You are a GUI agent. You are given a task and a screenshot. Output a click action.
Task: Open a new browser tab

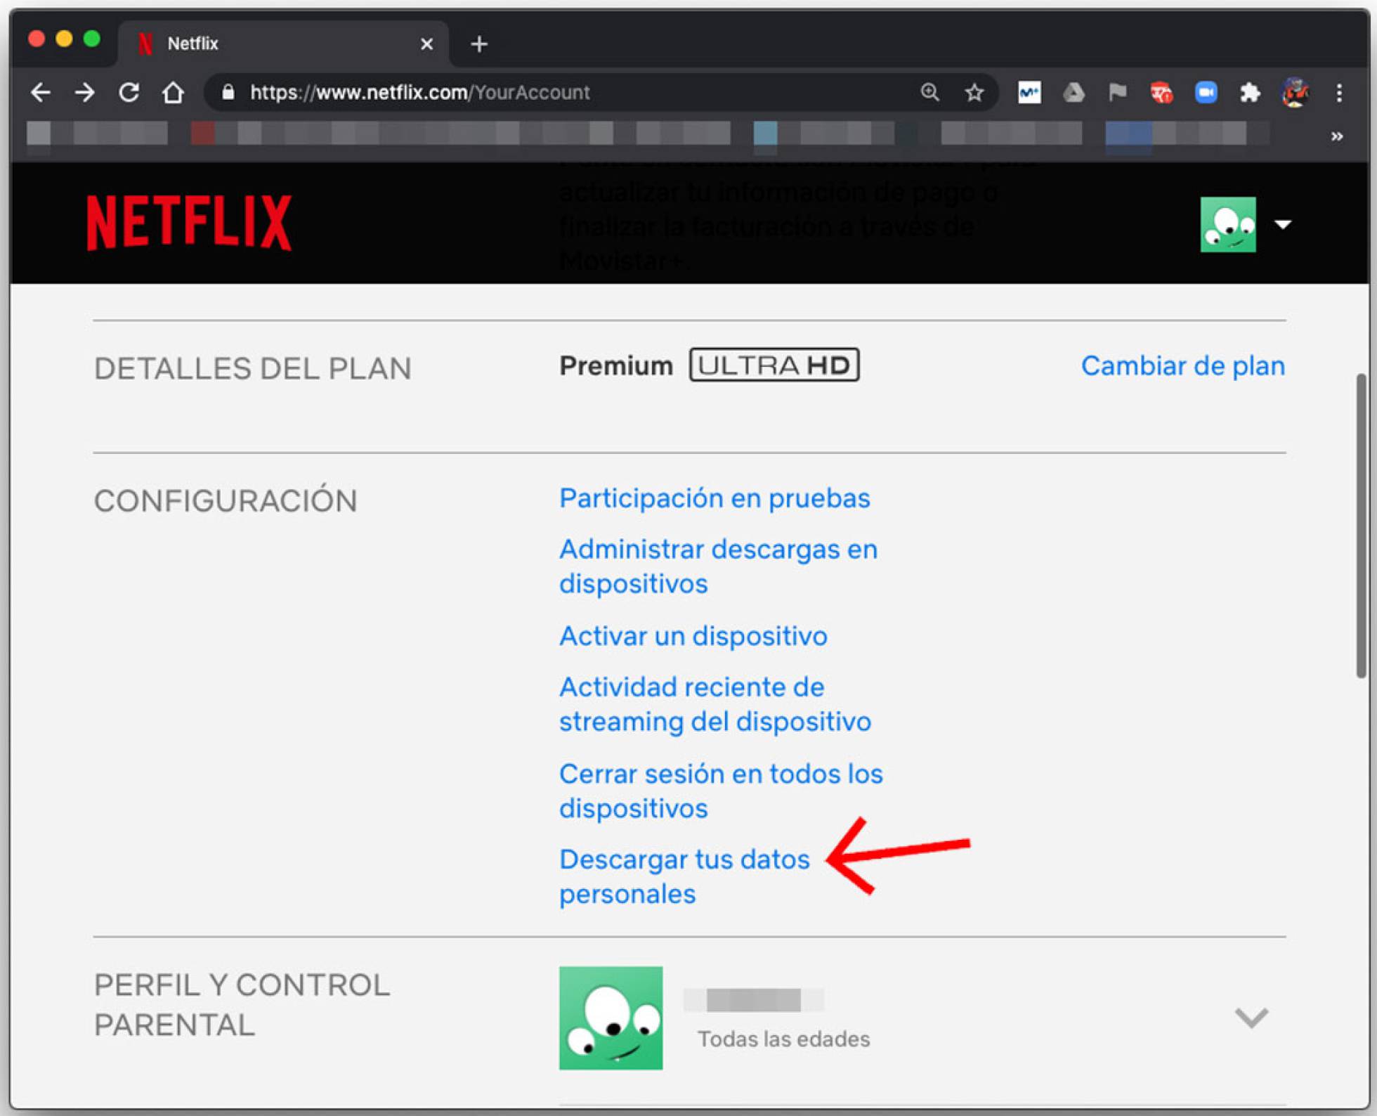tap(478, 44)
